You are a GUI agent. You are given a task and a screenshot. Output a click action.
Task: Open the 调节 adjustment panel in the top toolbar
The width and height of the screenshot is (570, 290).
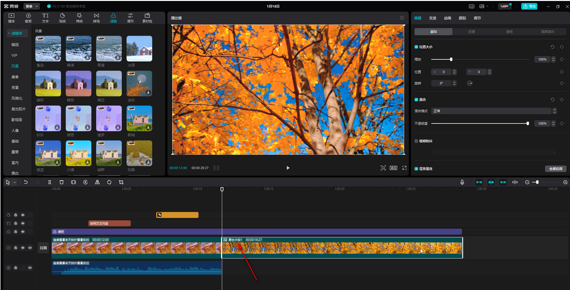tap(130, 18)
